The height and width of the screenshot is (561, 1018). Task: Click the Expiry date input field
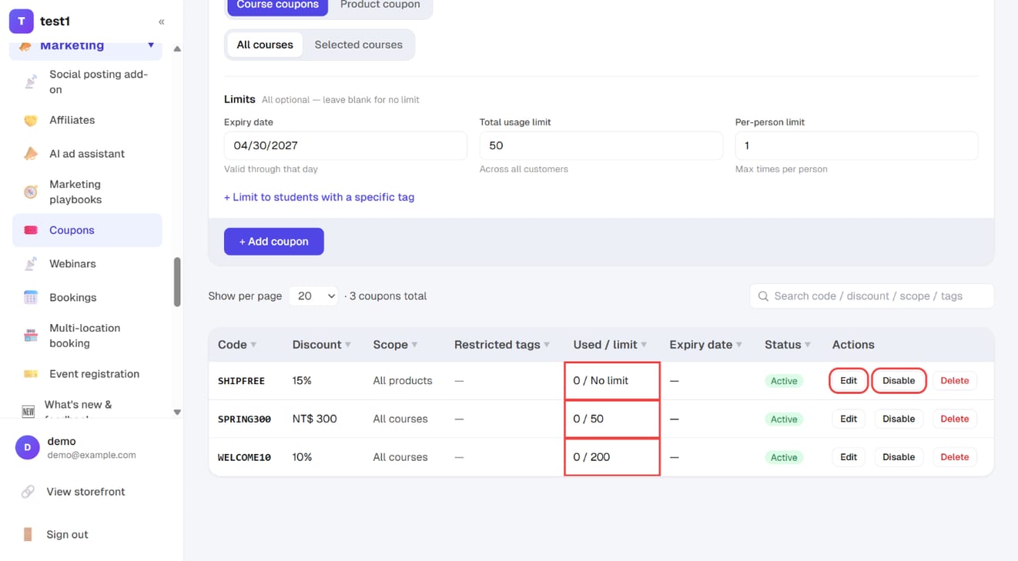[346, 145]
